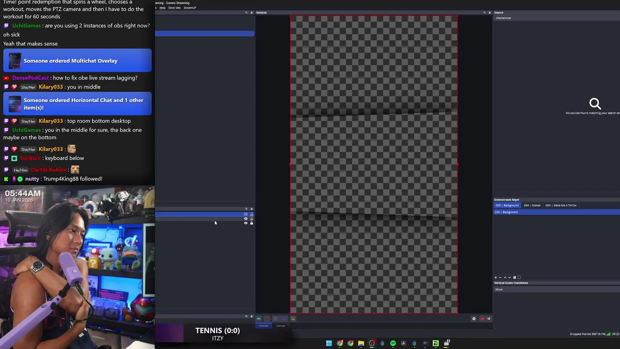Switch to DSK | Global tab

(x=532, y=205)
